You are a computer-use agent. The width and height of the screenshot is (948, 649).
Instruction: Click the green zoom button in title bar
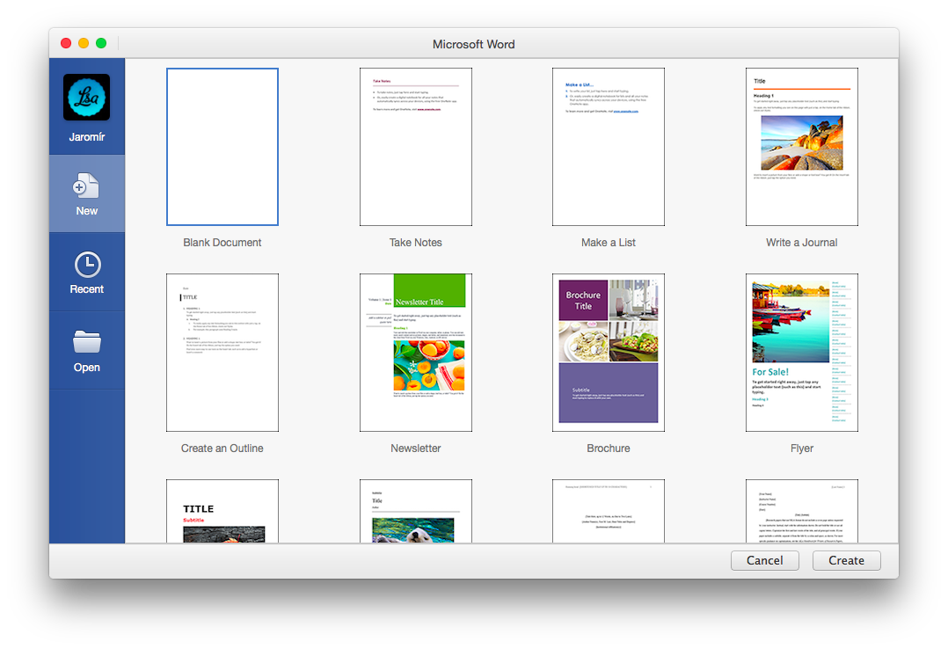coord(101,41)
